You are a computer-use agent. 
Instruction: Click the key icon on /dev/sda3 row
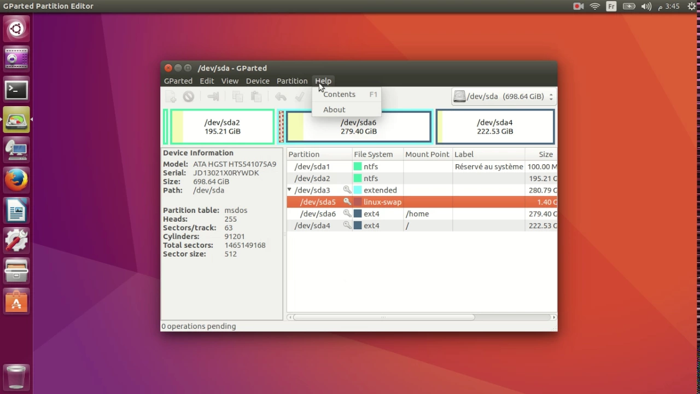[347, 190]
